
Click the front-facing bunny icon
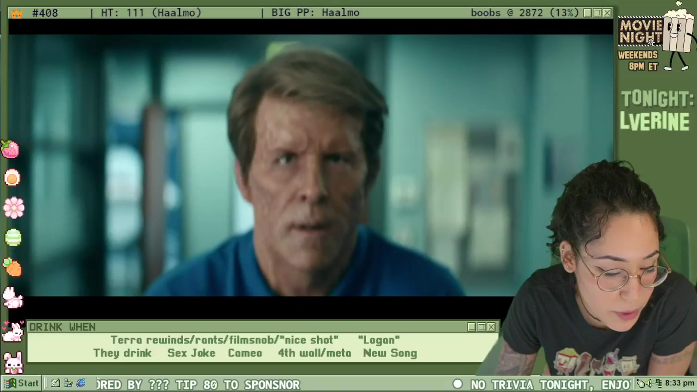13,362
